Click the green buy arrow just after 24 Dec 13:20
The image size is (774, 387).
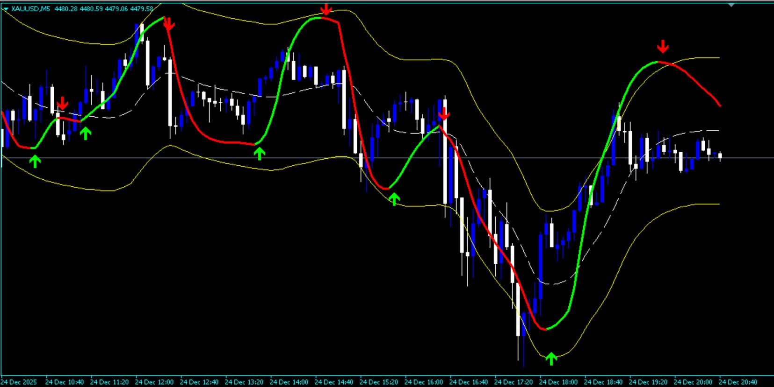click(x=260, y=154)
